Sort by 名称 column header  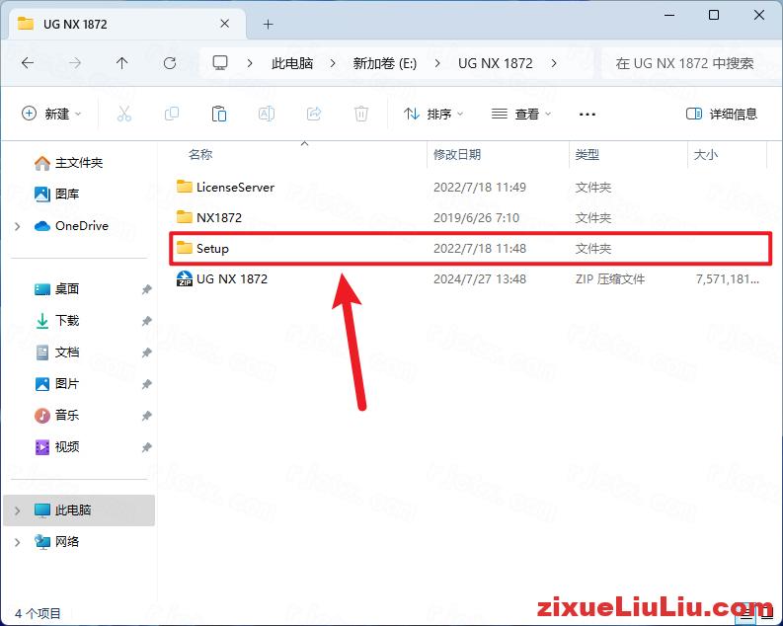point(200,154)
